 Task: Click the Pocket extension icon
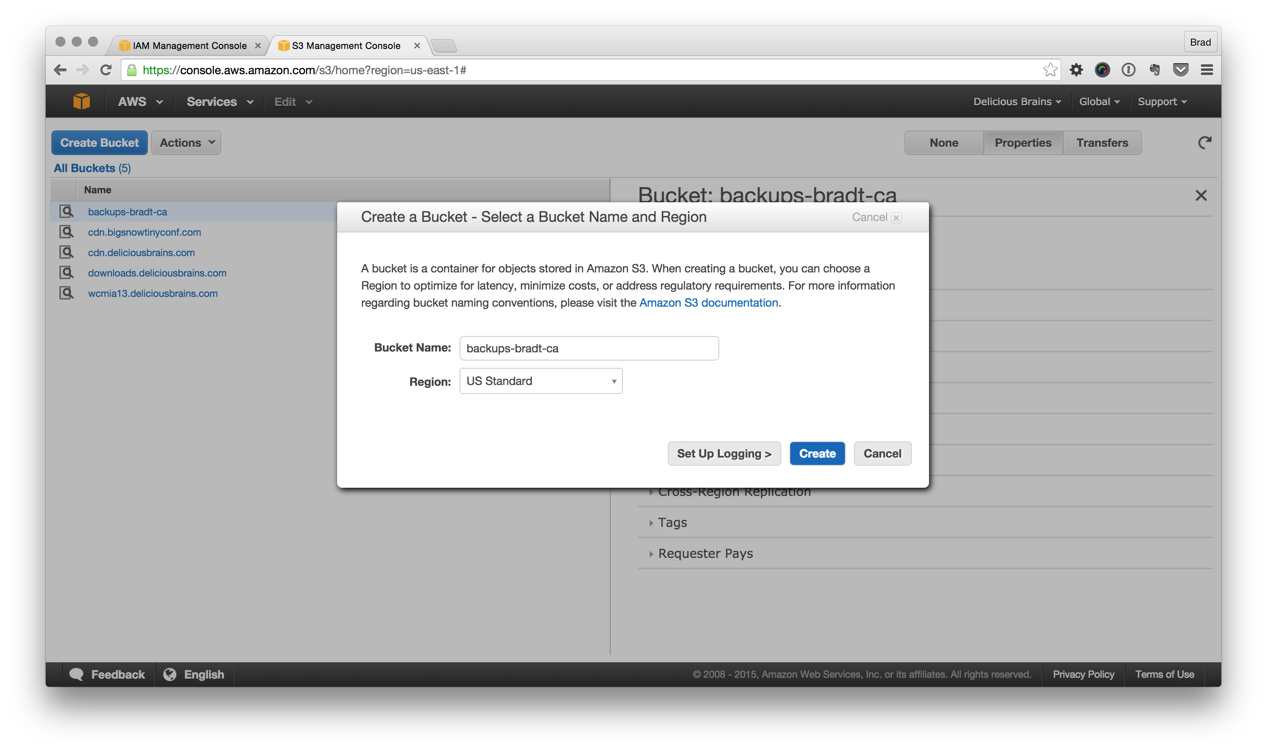coord(1181,70)
